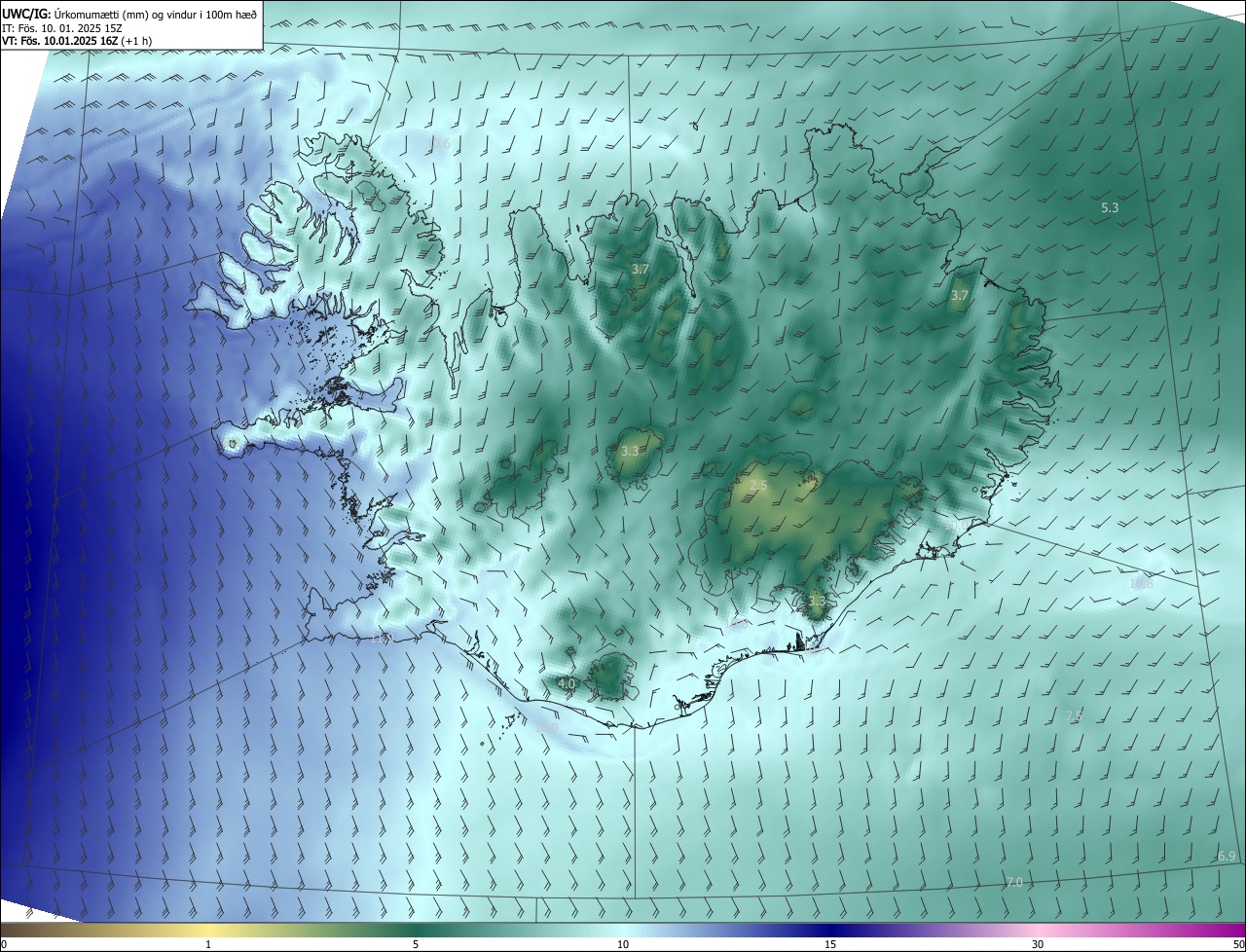Click the '1' tick on the color scale
This screenshot has height=952, width=1246.
tap(208, 944)
